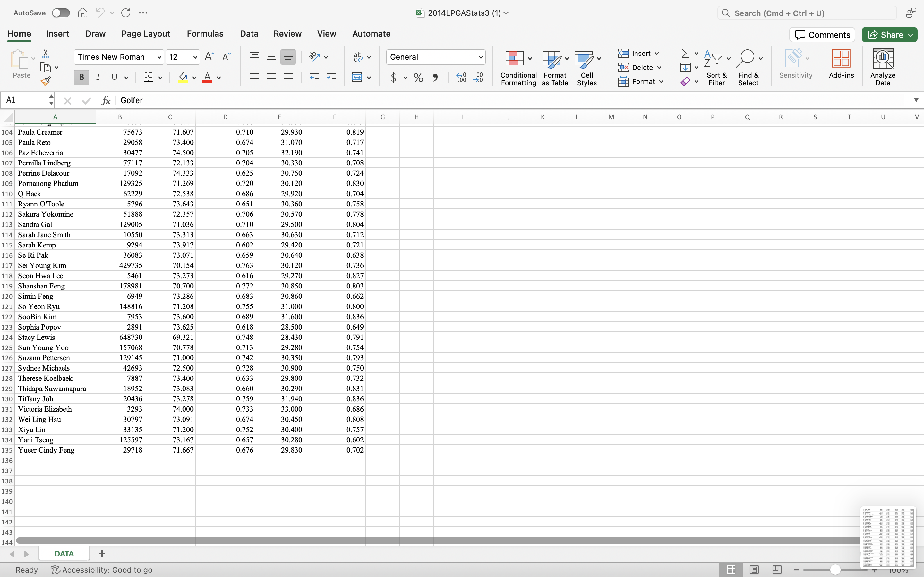Click the horizontal scrollbar

[438, 540]
